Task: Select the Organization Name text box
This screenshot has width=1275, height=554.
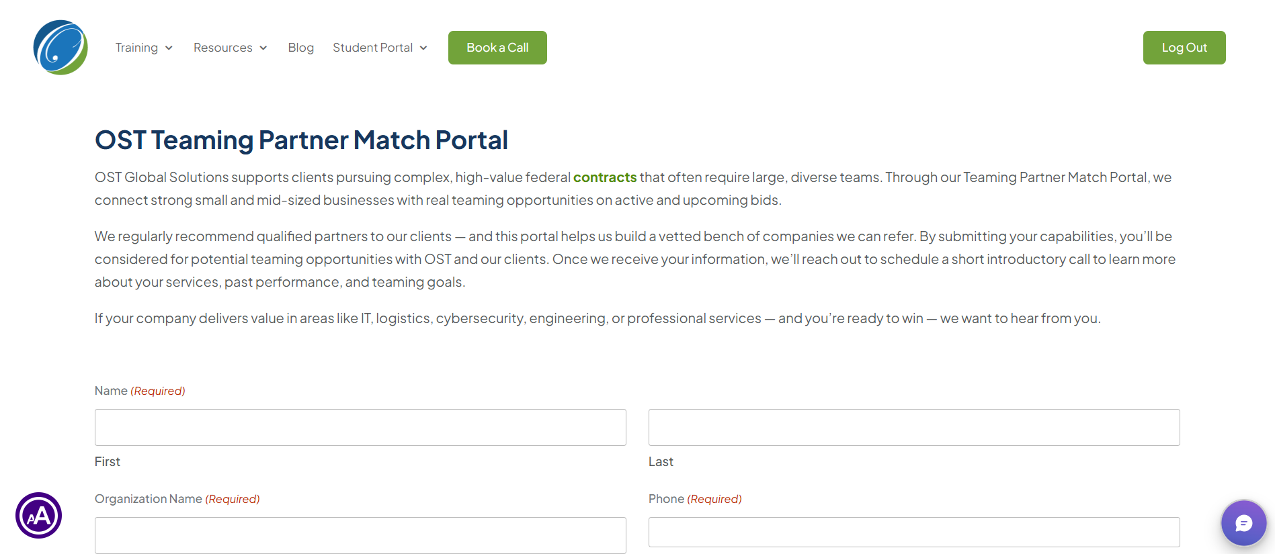Action: coord(360,535)
